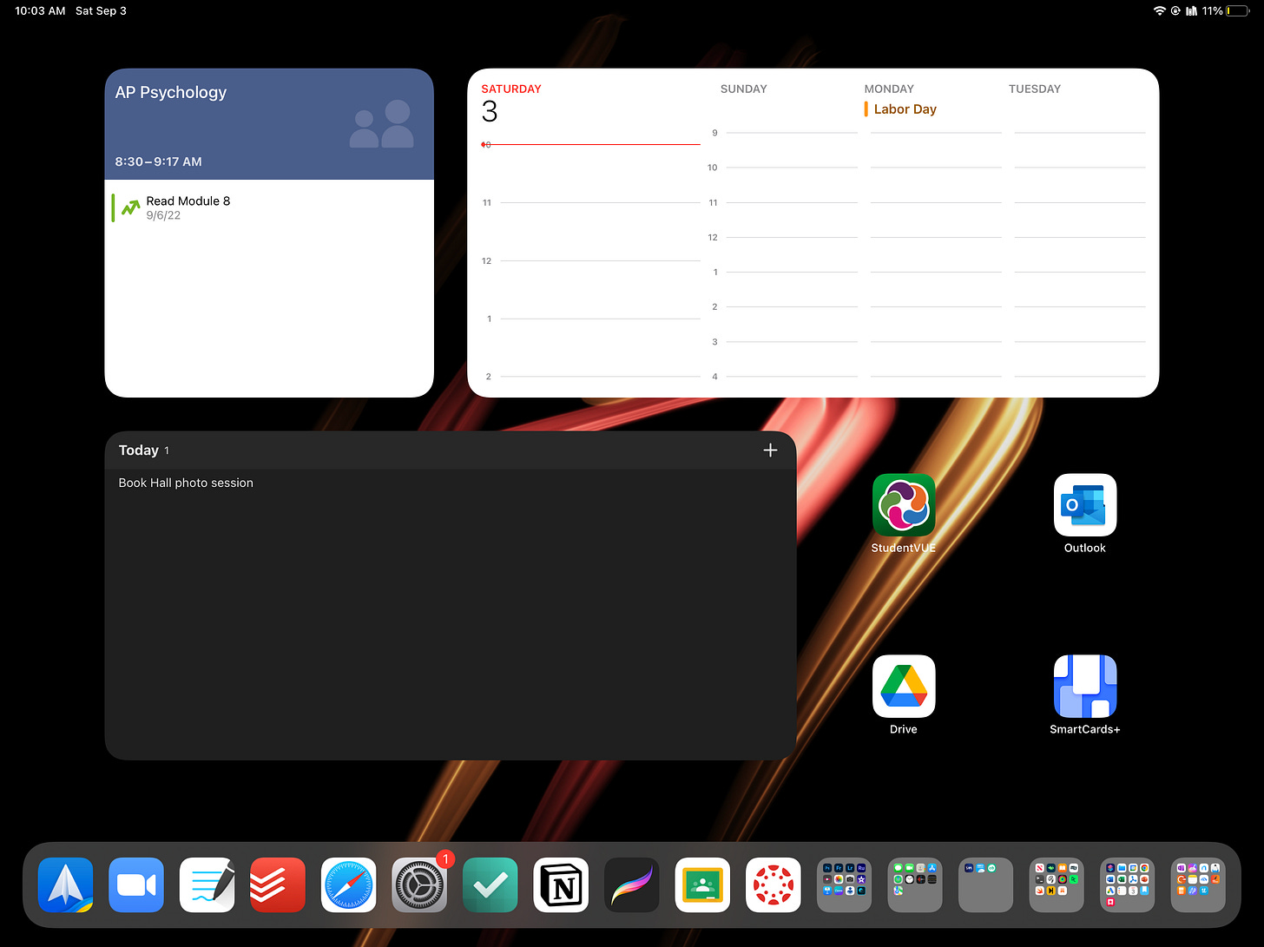The height and width of the screenshot is (947, 1264).
Task: Launch Outlook from the home screen
Action: point(1084,505)
